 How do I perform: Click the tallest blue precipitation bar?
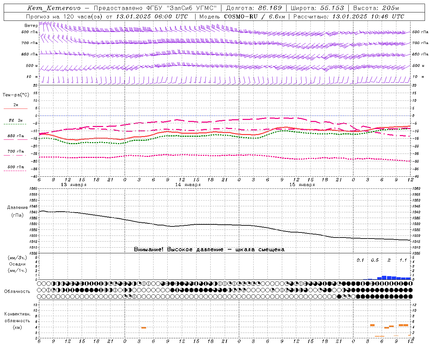[384, 277]
